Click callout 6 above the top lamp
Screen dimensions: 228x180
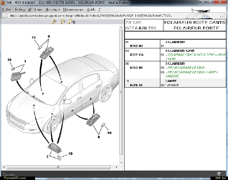click(49, 36)
